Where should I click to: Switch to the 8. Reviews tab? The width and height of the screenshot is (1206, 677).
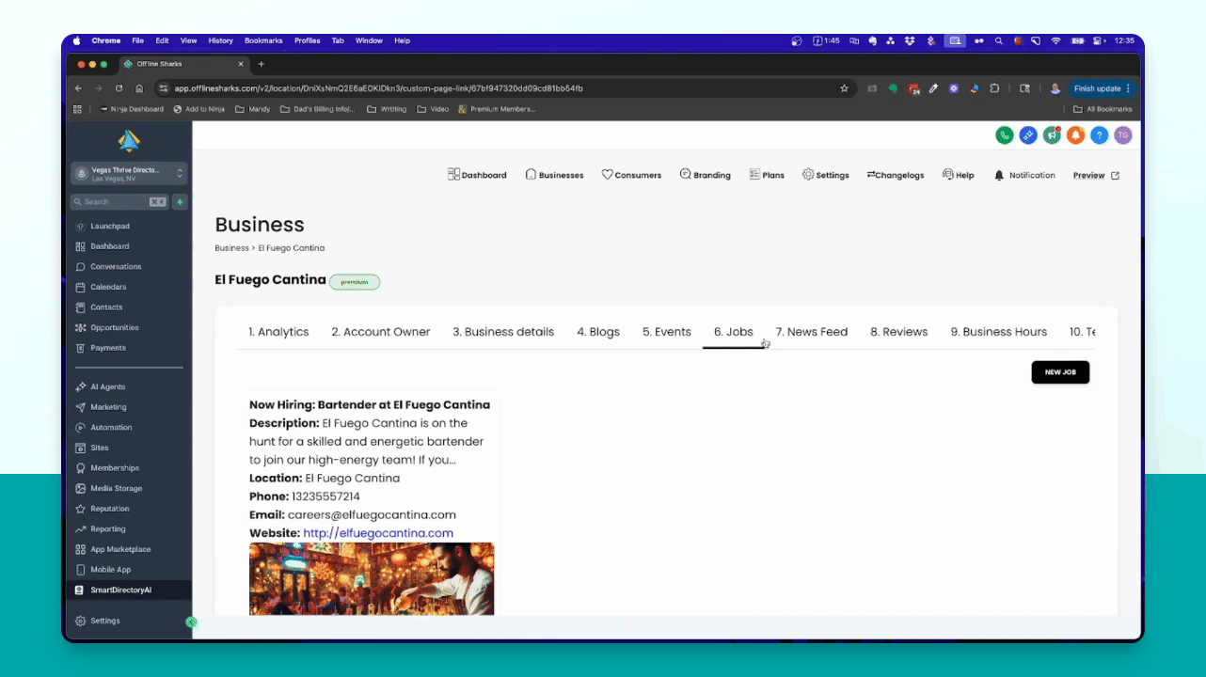coord(899,332)
